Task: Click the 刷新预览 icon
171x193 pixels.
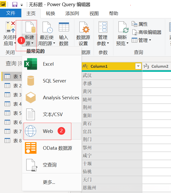Action: point(123,27)
